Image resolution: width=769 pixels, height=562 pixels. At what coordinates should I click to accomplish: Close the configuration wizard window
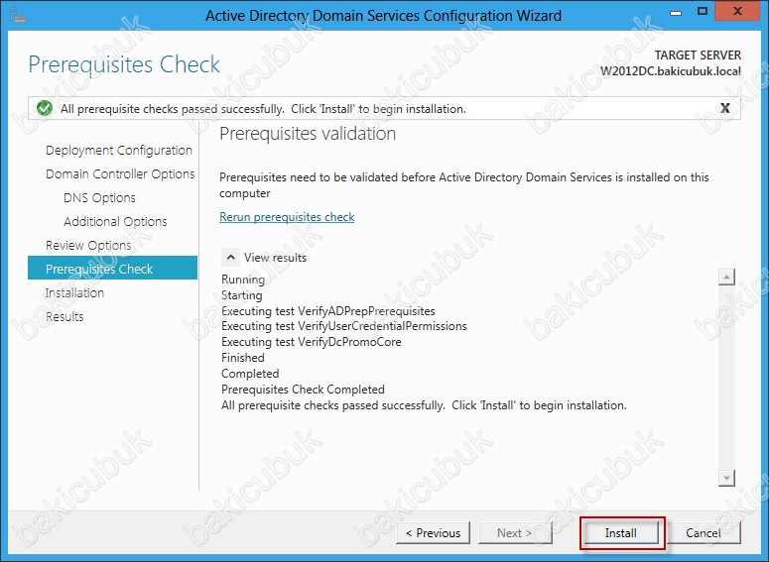pyautogui.click(x=738, y=12)
